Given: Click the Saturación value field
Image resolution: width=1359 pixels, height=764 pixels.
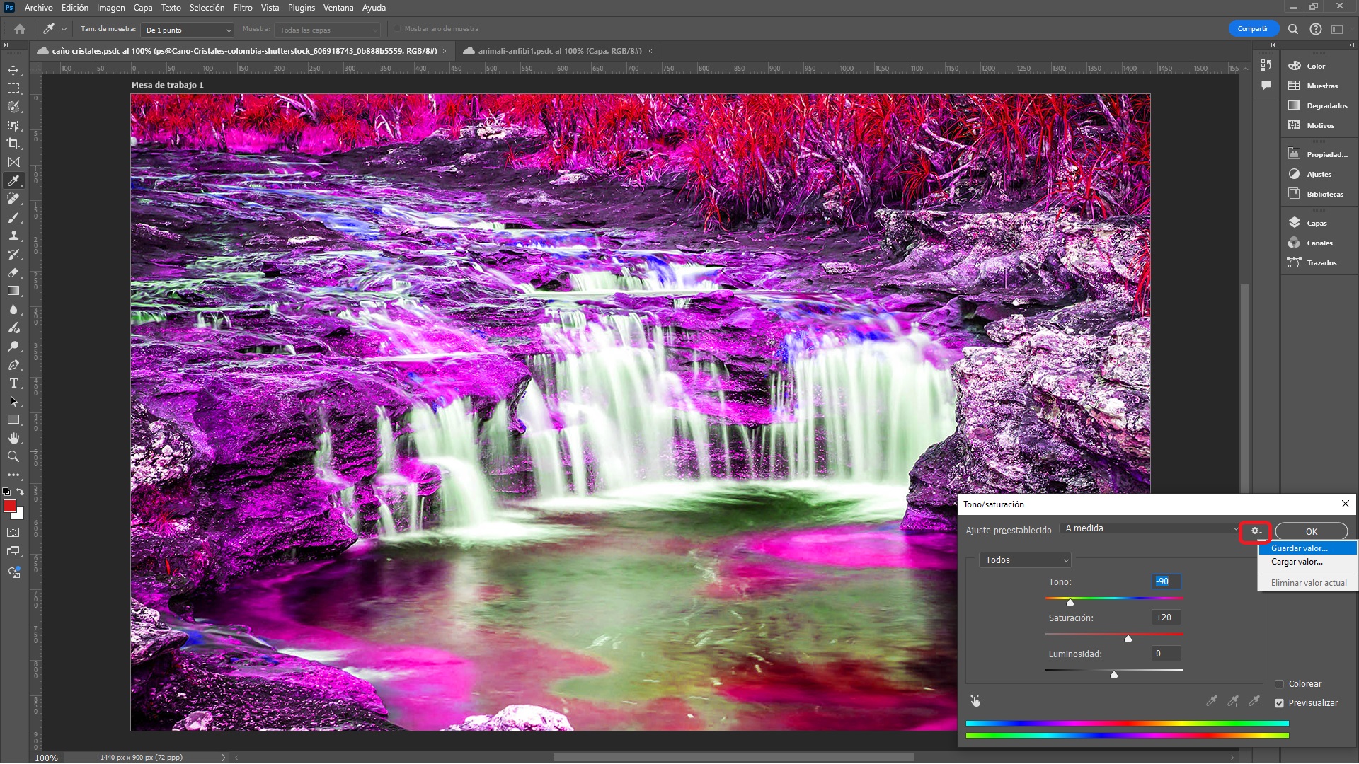Looking at the screenshot, I should (1166, 618).
